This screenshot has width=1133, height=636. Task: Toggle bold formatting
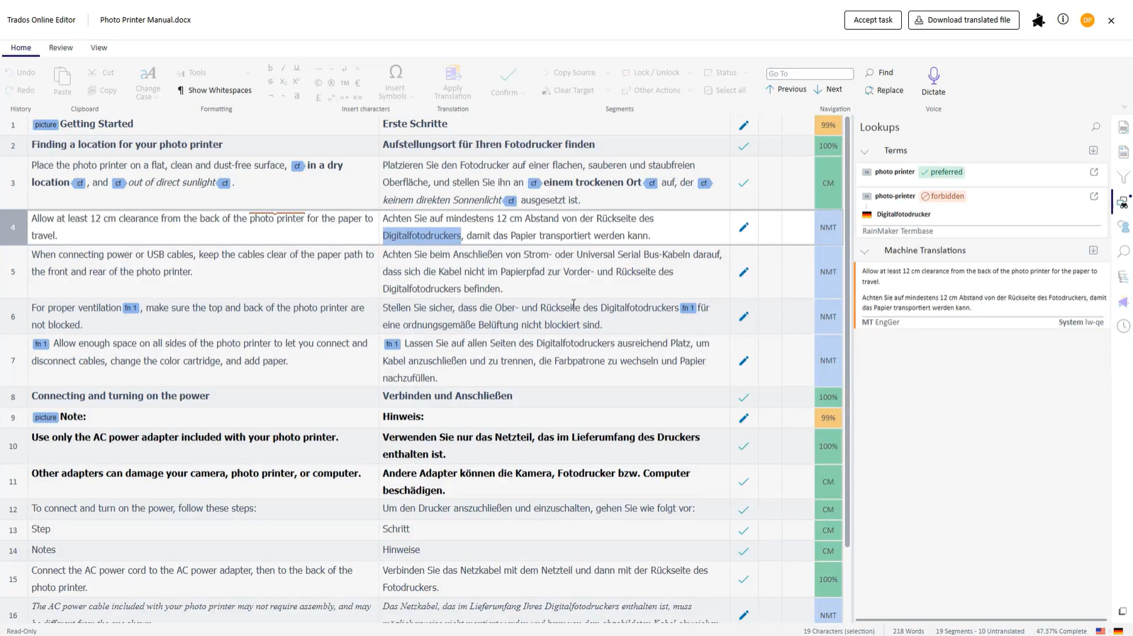click(270, 68)
